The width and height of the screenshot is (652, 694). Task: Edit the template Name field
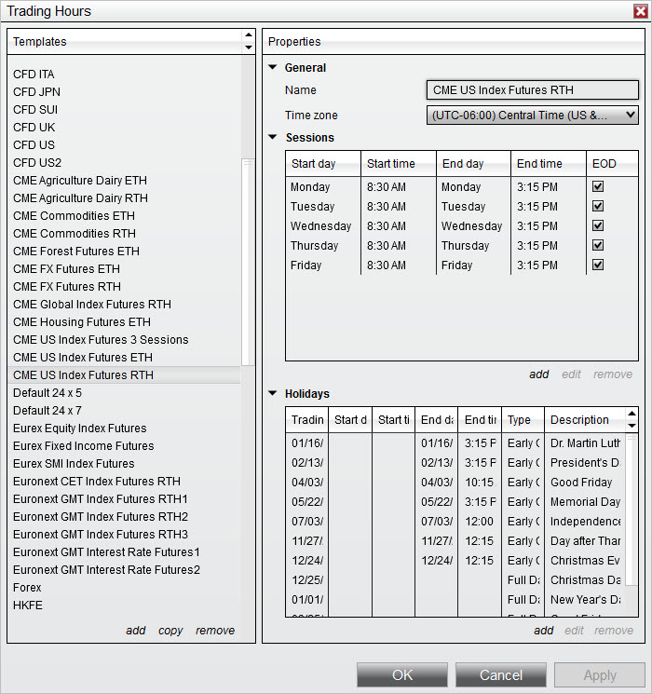tap(532, 89)
